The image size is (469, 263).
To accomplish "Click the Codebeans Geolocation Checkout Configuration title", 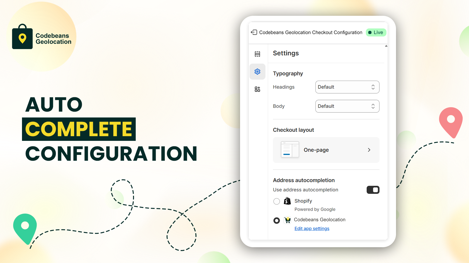I will pyautogui.click(x=311, y=32).
